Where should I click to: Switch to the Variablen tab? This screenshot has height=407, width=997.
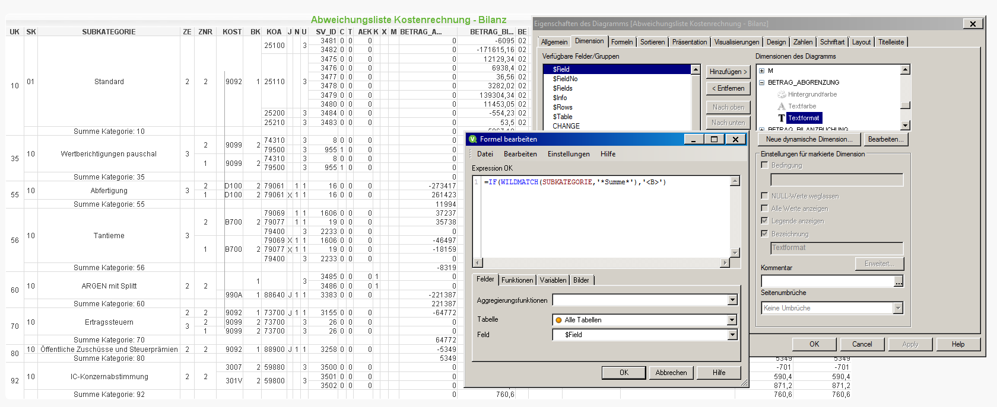(x=553, y=280)
